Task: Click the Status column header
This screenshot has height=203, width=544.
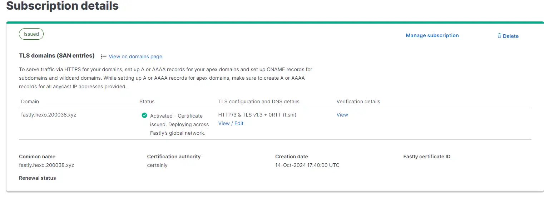Action: (147, 101)
